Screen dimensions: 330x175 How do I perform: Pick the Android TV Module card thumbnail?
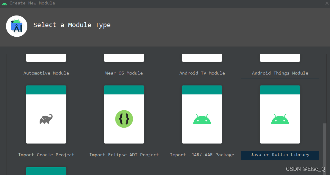coord(202,58)
